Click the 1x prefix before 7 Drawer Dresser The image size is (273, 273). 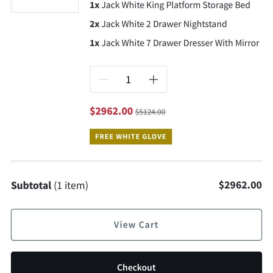click(x=95, y=43)
